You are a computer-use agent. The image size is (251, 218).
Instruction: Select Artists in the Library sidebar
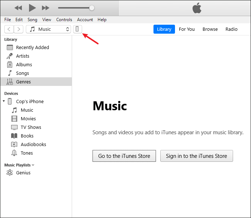tap(36, 56)
